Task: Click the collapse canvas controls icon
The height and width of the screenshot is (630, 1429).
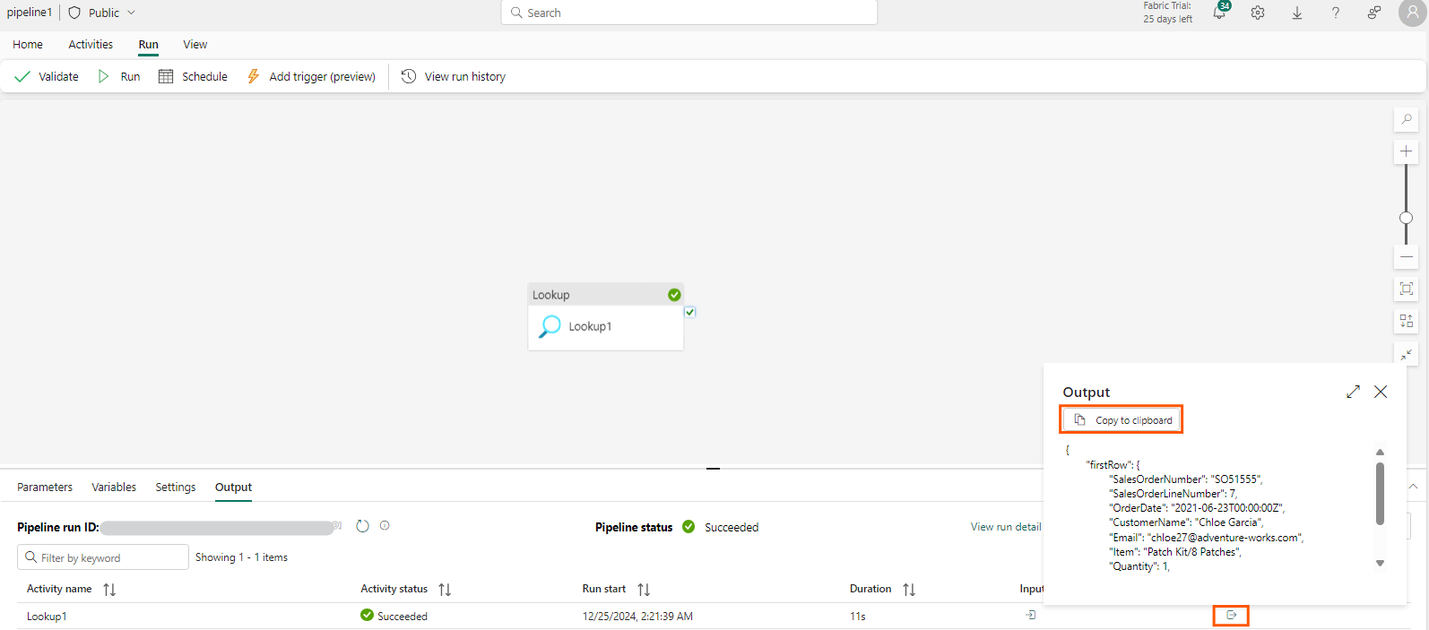Action: click(1407, 354)
